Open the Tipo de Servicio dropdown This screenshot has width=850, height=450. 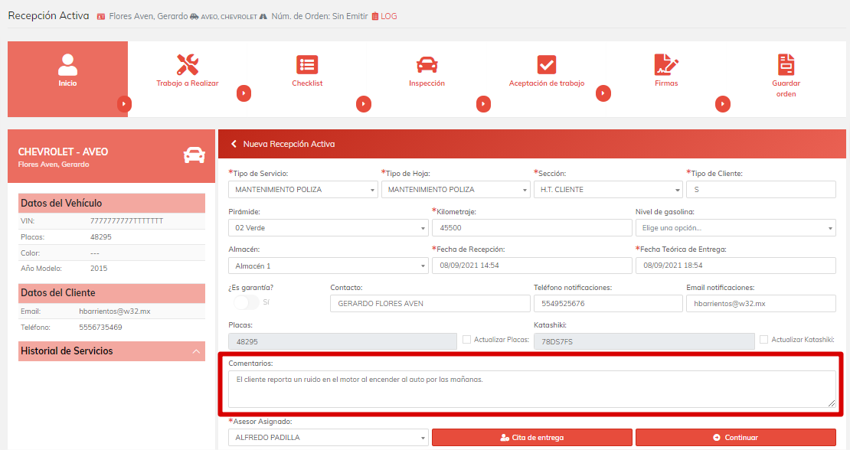coord(303,189)
